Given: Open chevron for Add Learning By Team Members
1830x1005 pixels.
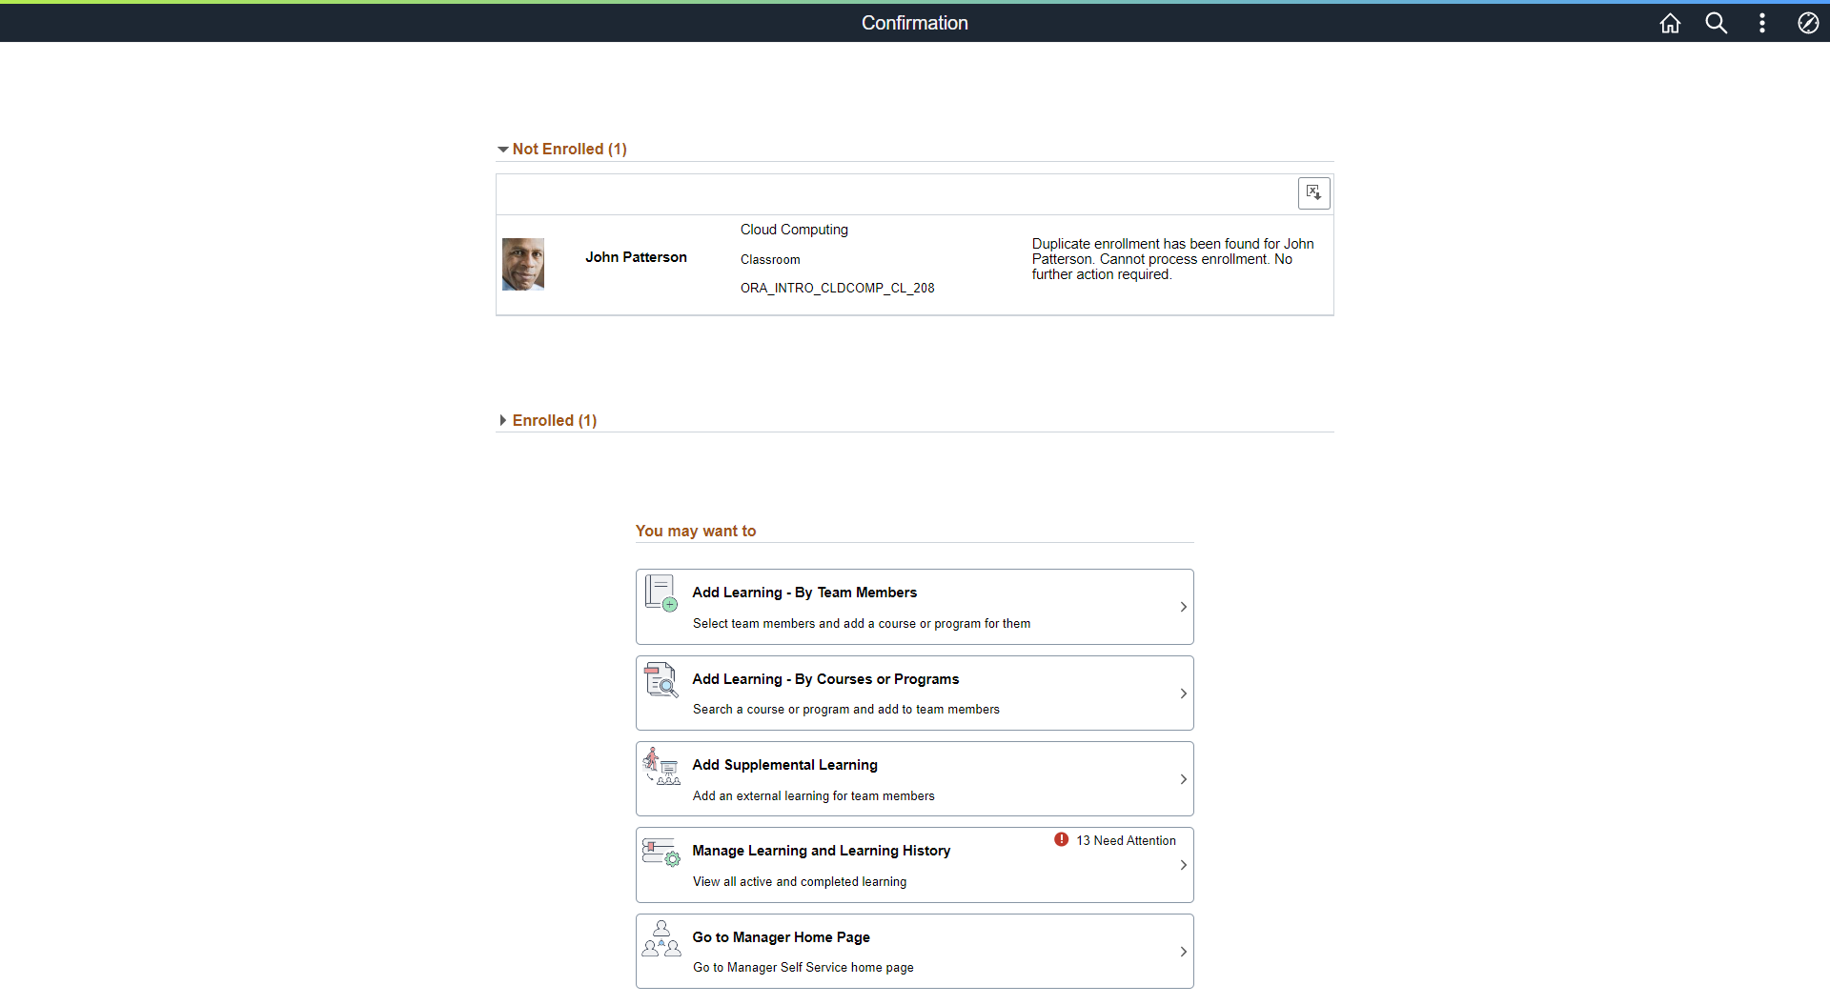Looking at the screenshot, I should tap(1183, 607).
